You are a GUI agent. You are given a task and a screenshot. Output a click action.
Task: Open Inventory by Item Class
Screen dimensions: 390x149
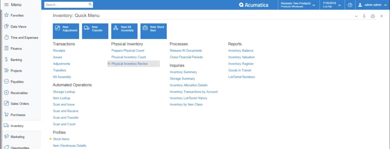coord(186,104)
